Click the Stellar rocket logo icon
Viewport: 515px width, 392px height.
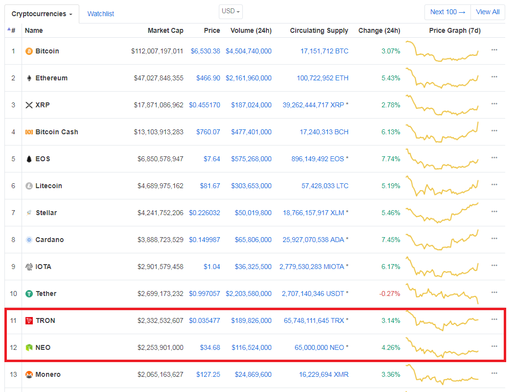pyautogui.click(x=29, y=213)
